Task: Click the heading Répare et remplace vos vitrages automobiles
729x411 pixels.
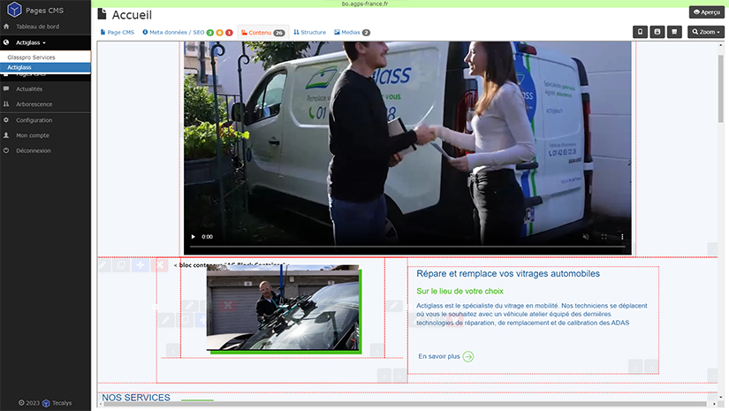Action: point(508,274)
